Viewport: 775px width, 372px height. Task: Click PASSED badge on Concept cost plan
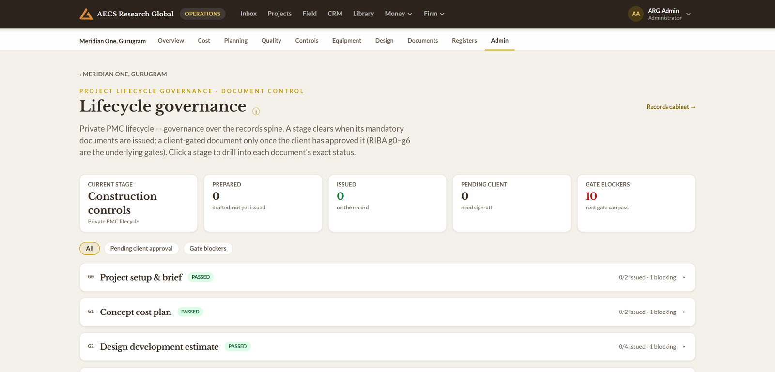pyautogui.click(x=190, y=312)
